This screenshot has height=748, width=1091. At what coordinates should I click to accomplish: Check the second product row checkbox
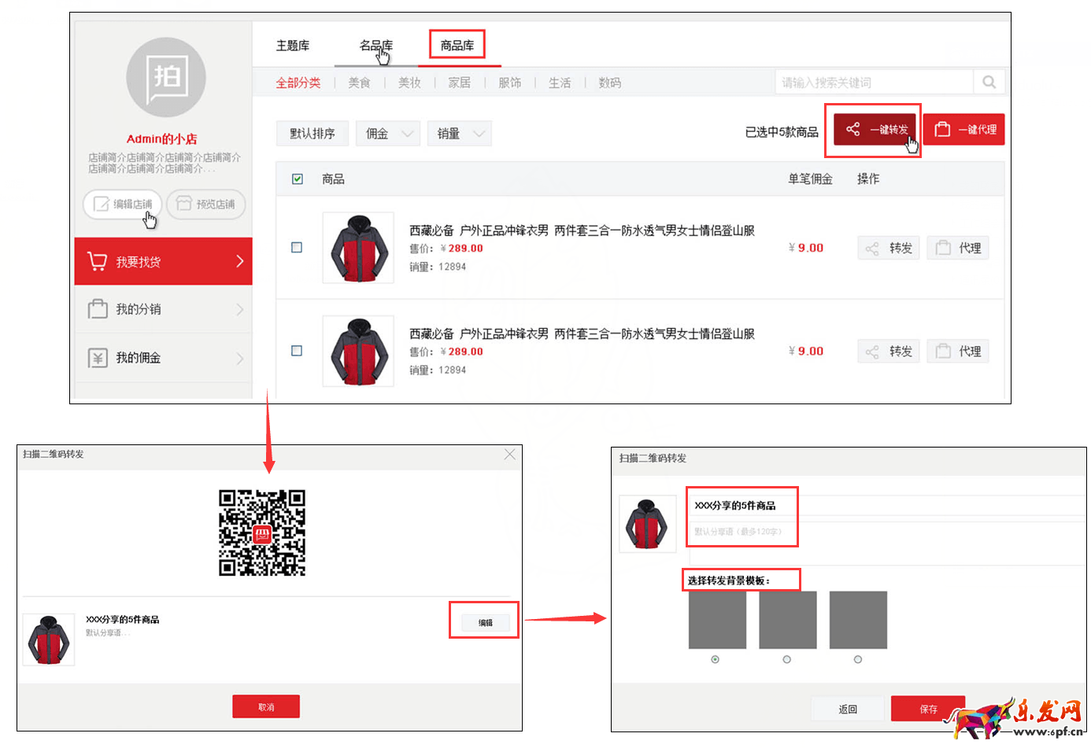[x=297, y=351]
